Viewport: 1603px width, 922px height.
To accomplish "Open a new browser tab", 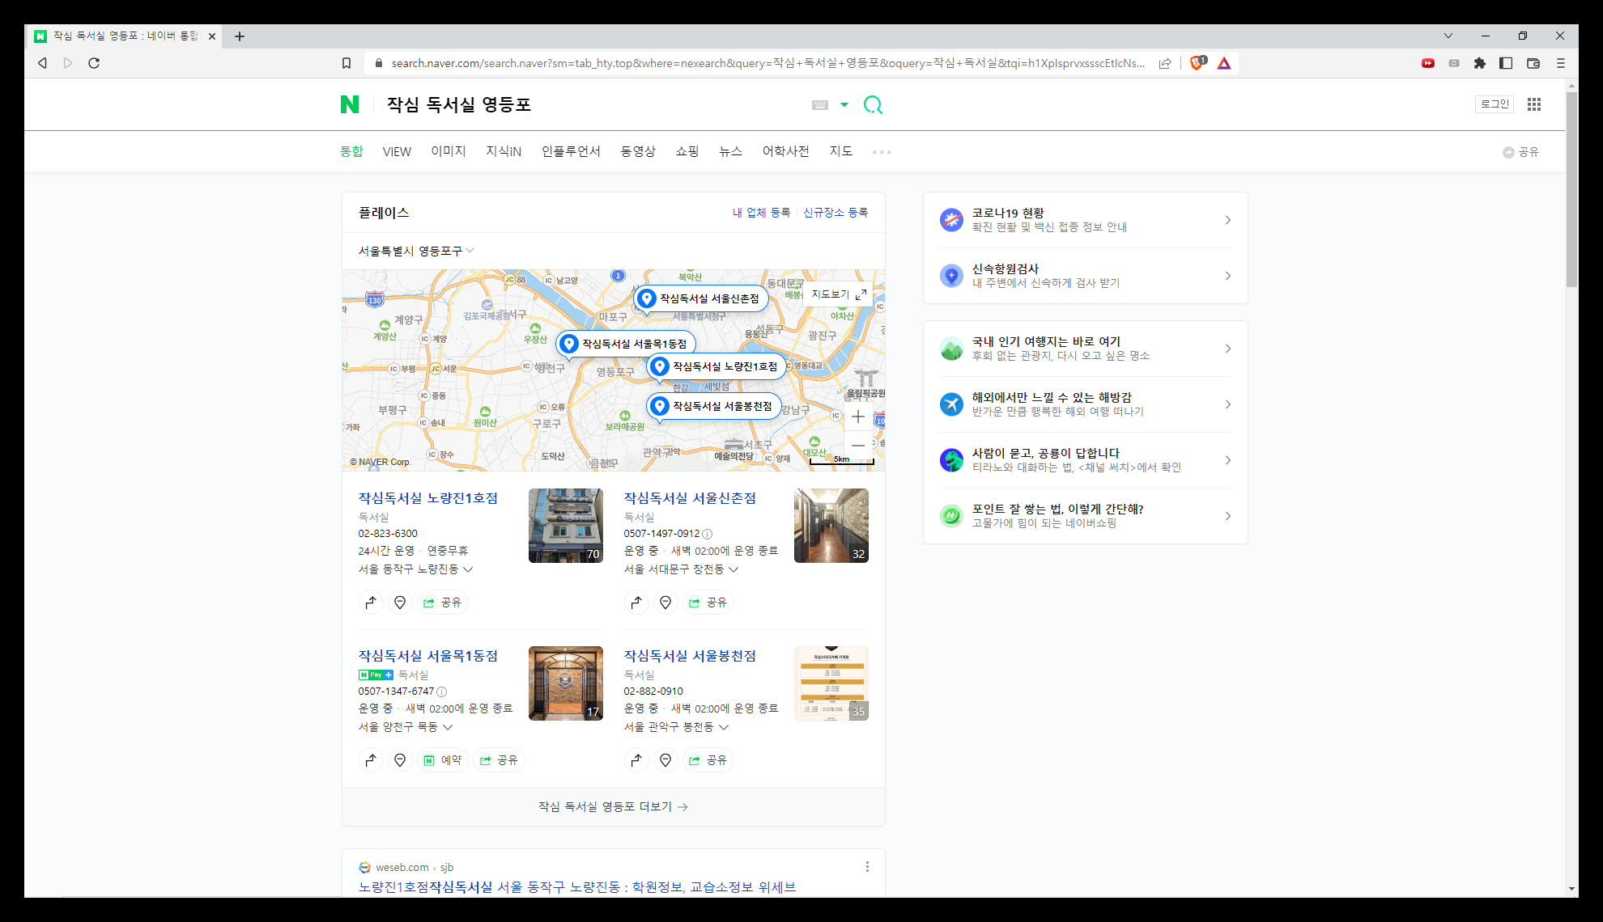I will click(x=240, y=36).
